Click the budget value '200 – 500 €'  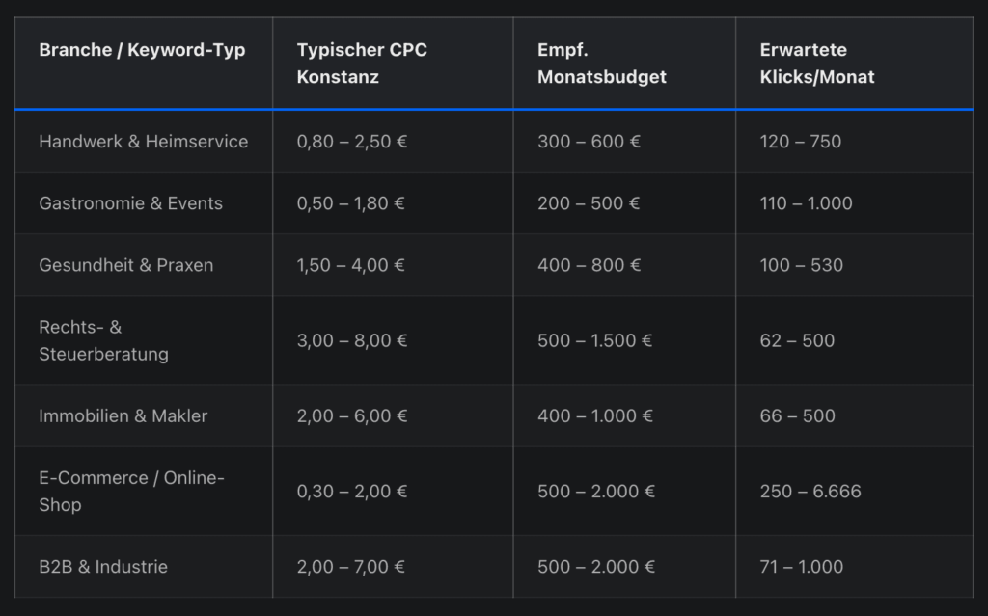(589, 202)
